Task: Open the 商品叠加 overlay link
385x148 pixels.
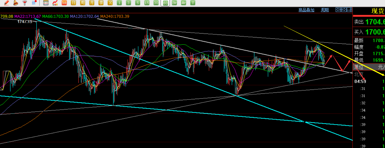Action: pos(306,10)
